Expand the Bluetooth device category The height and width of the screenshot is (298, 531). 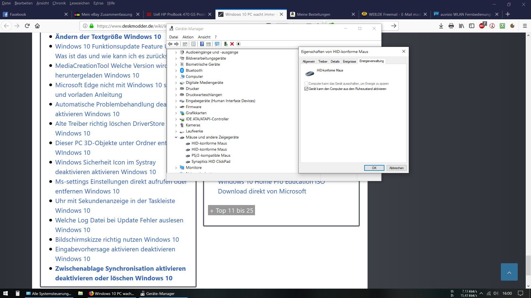[x=176, y=70]
